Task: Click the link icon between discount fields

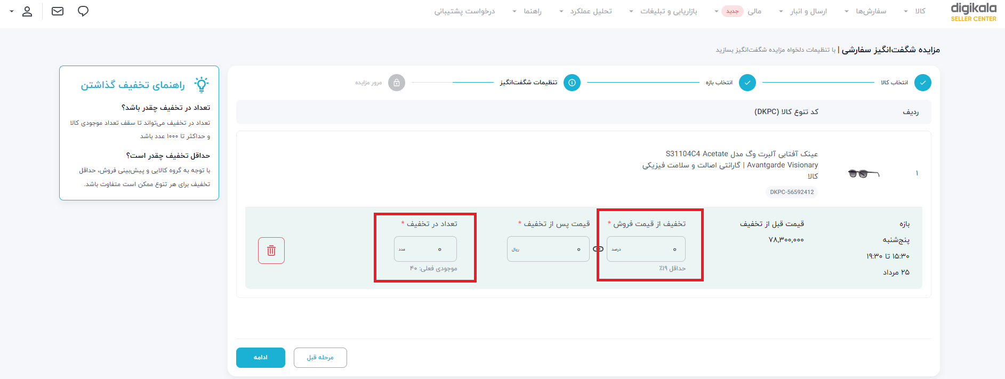Action: pyautogui.click(x=598, y=249)
